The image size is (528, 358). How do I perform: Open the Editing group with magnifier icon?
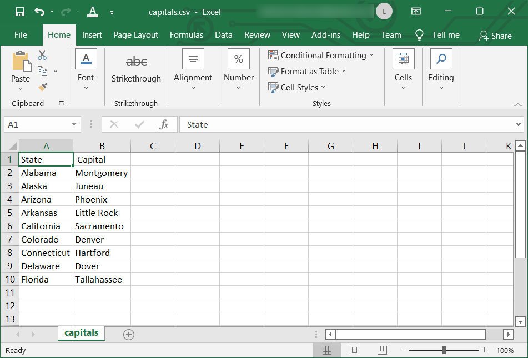pos(441,70)
